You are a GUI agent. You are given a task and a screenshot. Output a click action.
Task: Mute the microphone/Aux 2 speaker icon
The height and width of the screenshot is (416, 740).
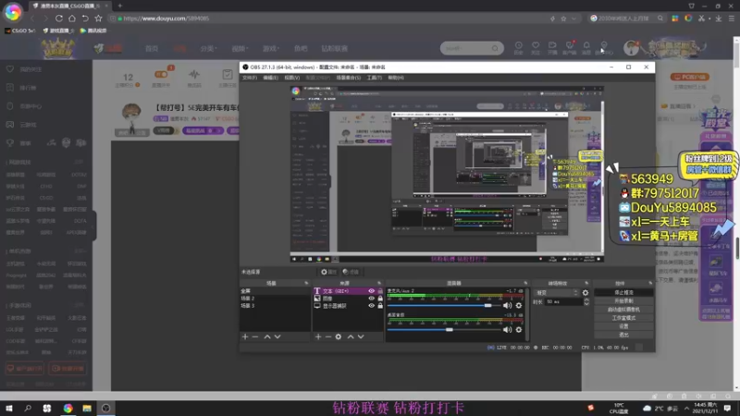[507, 306]
